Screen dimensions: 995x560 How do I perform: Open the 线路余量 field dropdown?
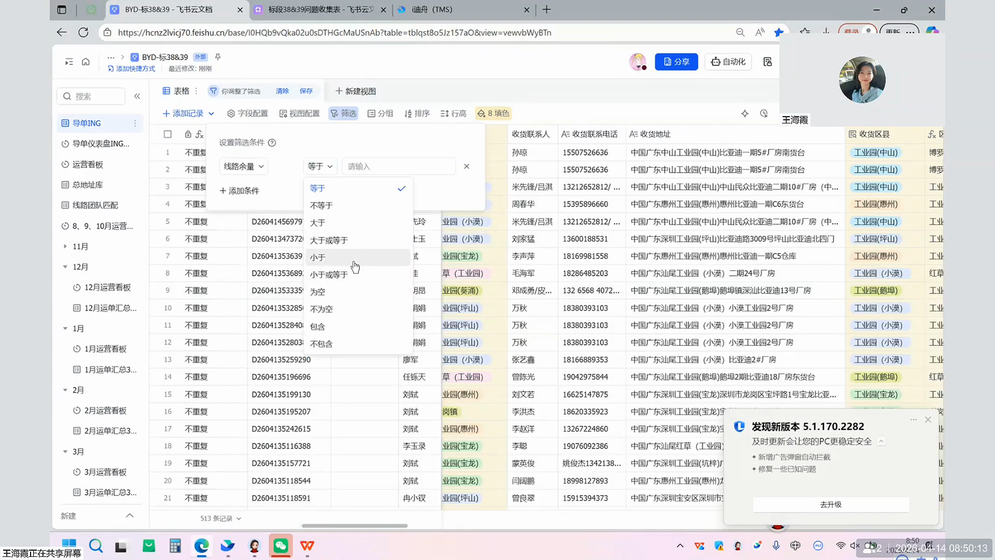[x=244, y=166]
